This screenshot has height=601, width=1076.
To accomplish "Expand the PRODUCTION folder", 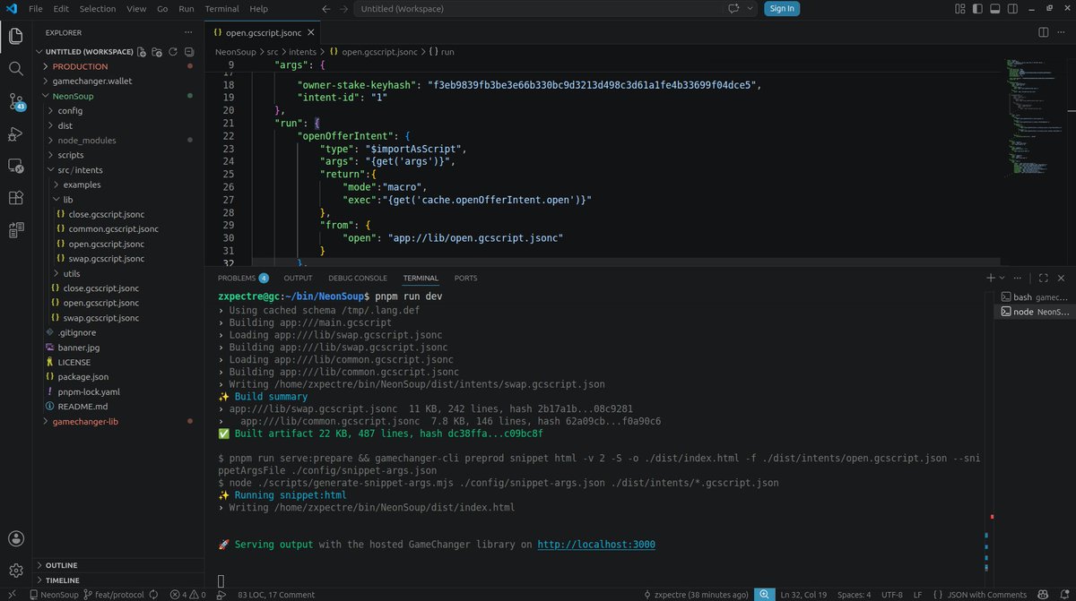I will click(80, 66).
